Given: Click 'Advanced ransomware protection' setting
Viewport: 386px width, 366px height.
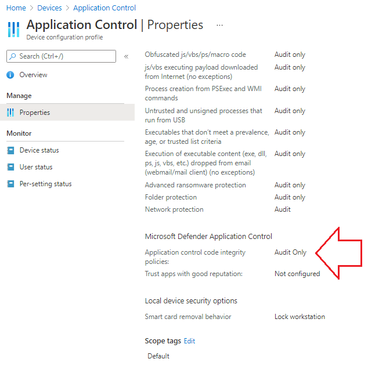Looking at the screenshot, I should click(195, 185).
